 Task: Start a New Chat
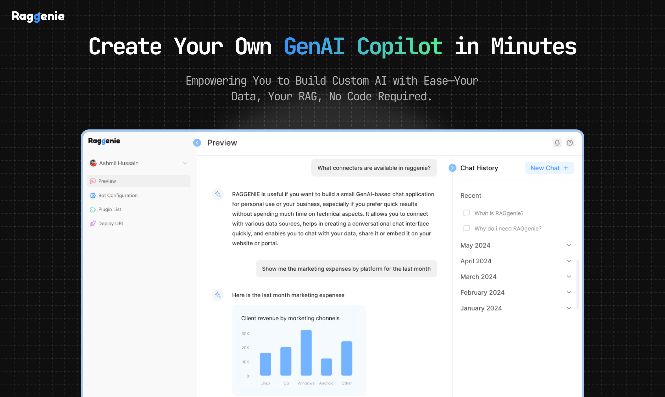pos(549,168)
